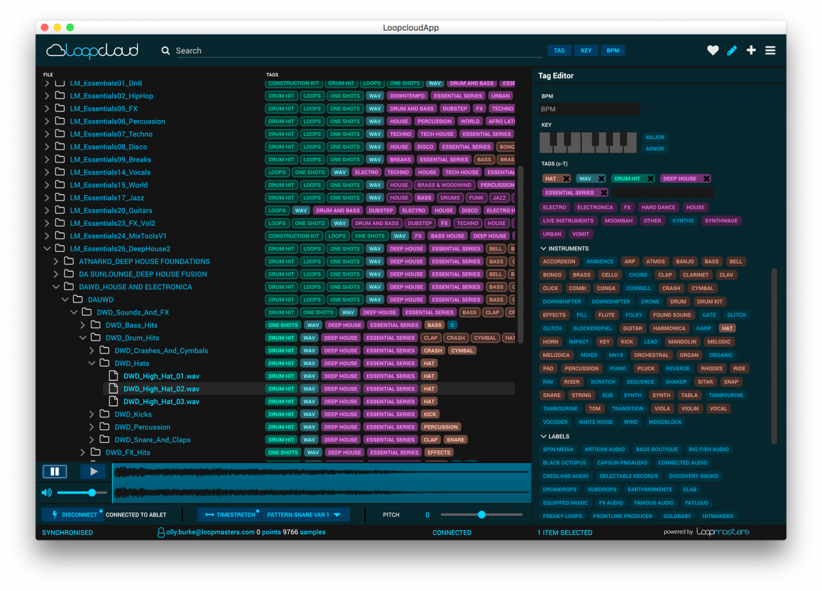This screenshot has width=822, height=591.
Task: Click folder icon of ATNARKO_DEEP HOUSE FOUNDATIONS
Action: click(x=68, y=261)
